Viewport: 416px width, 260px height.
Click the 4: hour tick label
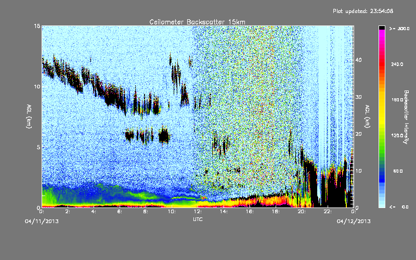tap(94, 212)
